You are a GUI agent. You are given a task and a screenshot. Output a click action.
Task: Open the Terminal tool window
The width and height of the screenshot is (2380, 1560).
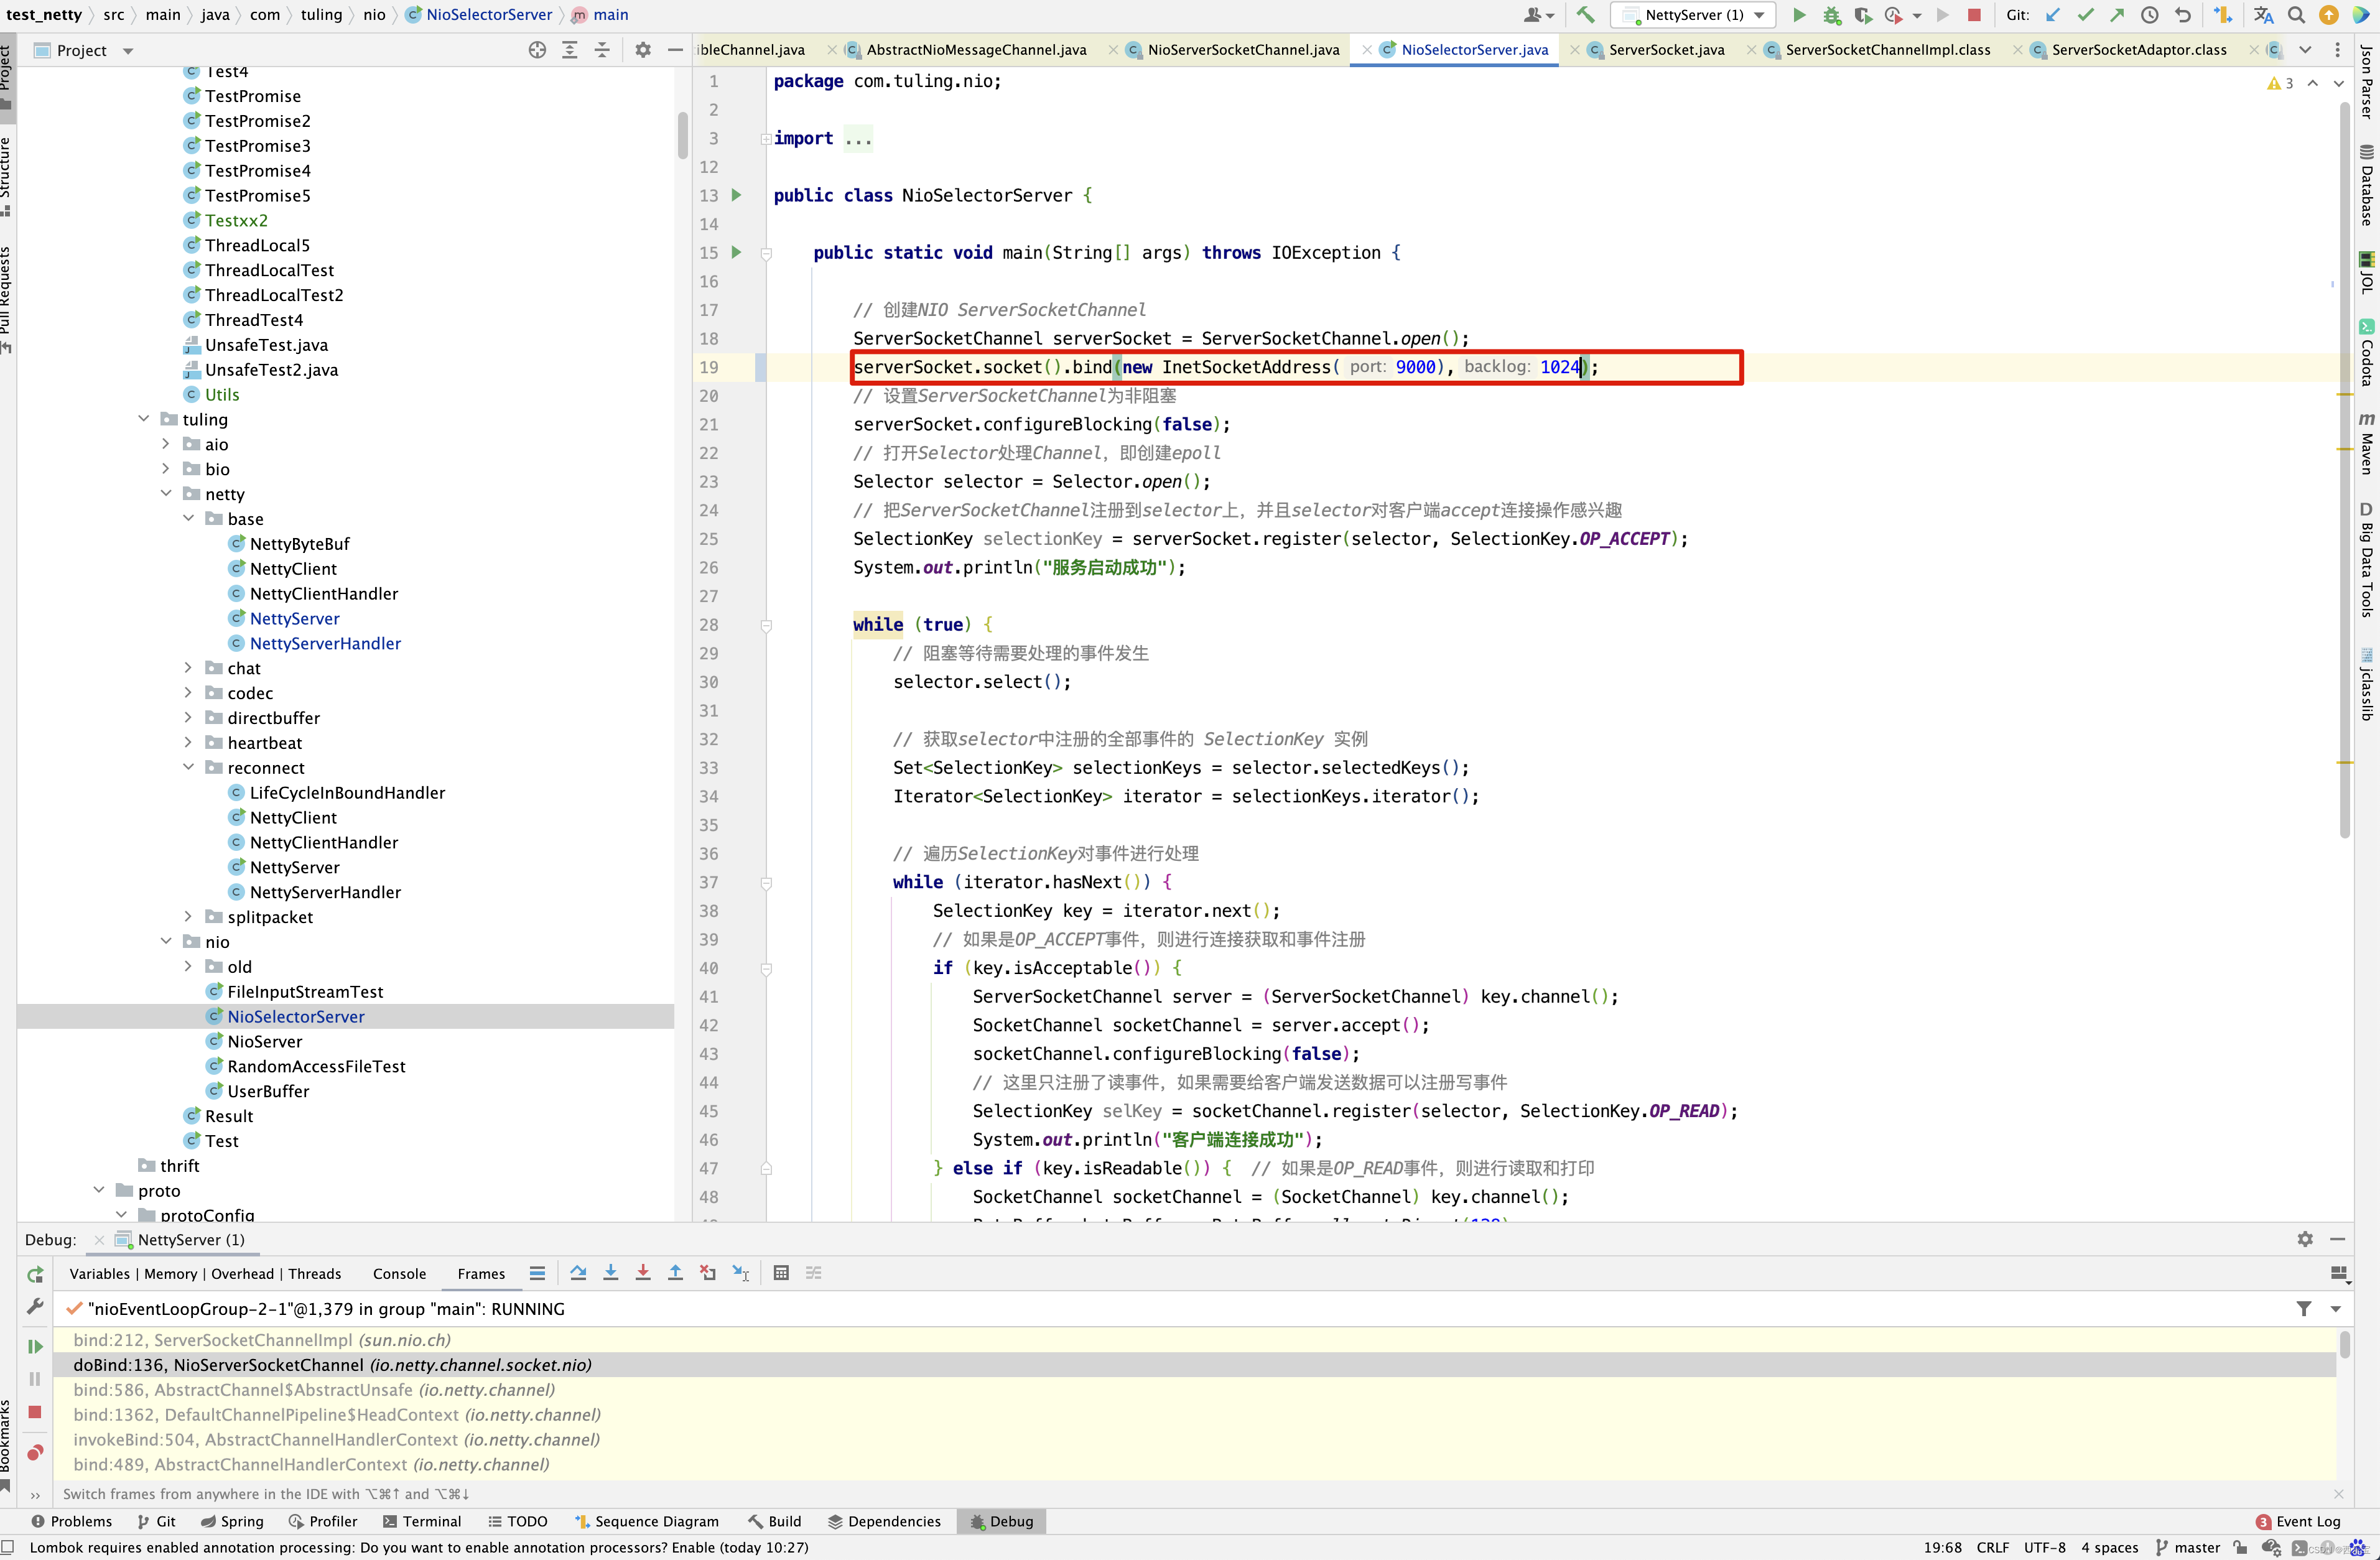[422, 1521]
